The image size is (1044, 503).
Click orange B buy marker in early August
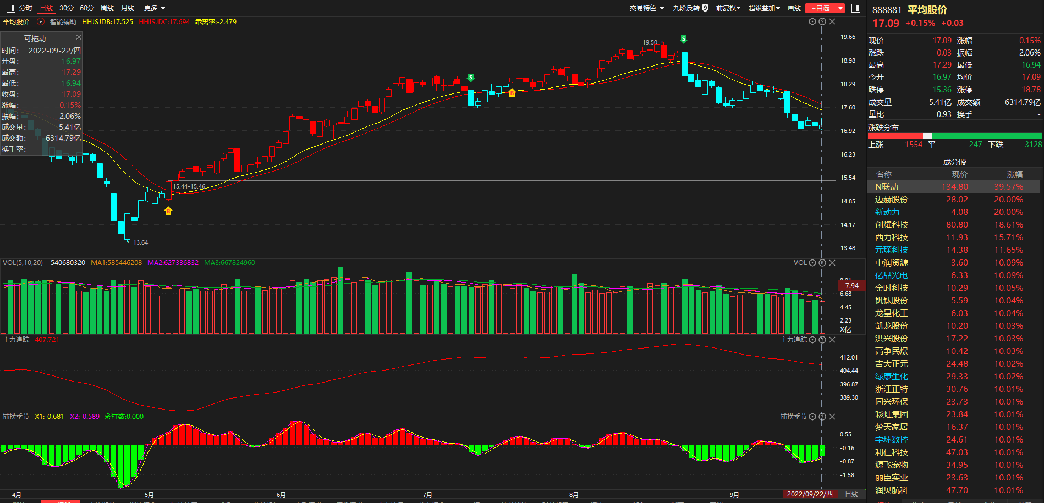click(x=512, y=92)
